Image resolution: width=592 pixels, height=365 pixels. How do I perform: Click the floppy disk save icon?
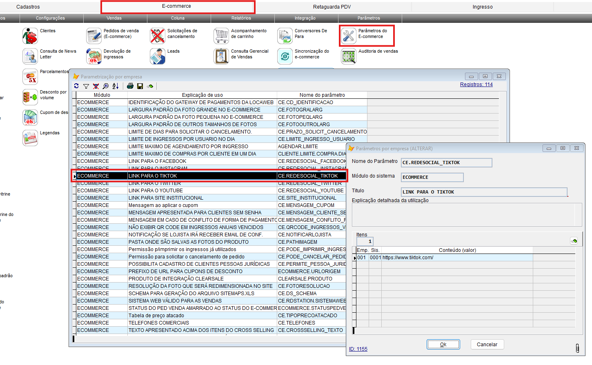pos(140,86)
